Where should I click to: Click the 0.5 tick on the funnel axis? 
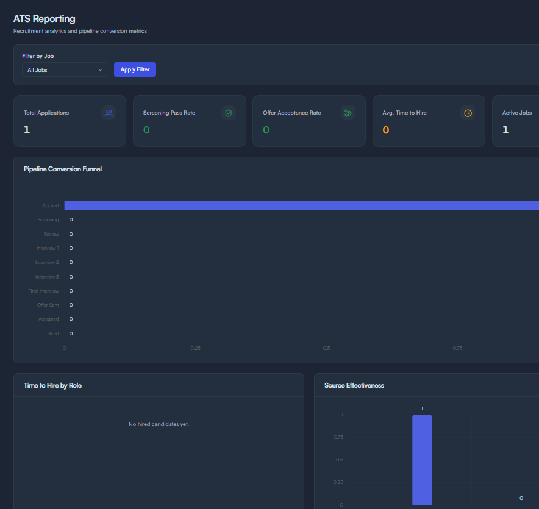(326, 348)
